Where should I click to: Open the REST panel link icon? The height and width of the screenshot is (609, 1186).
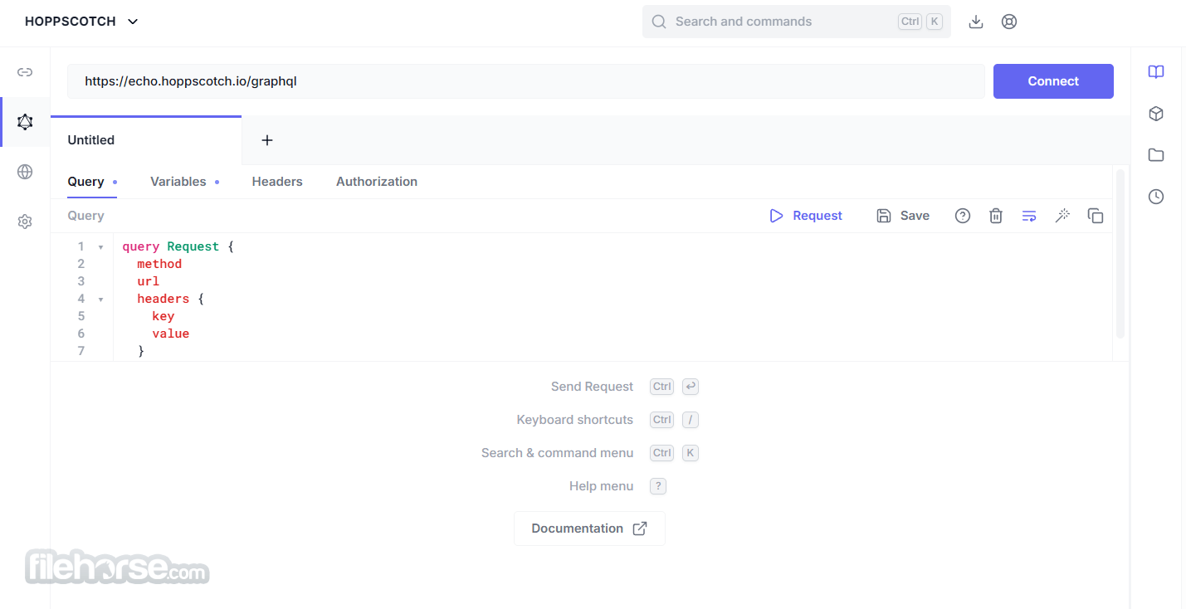click(x=25, y=72)
